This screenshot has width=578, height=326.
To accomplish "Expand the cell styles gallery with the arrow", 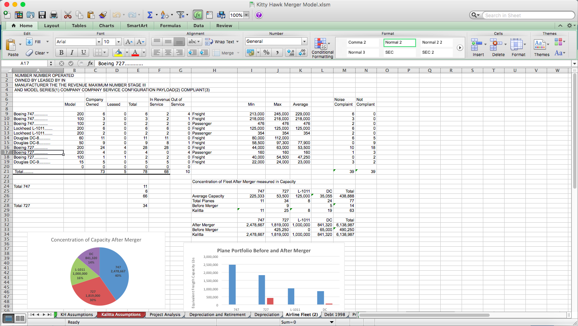I will coord(460,47).
